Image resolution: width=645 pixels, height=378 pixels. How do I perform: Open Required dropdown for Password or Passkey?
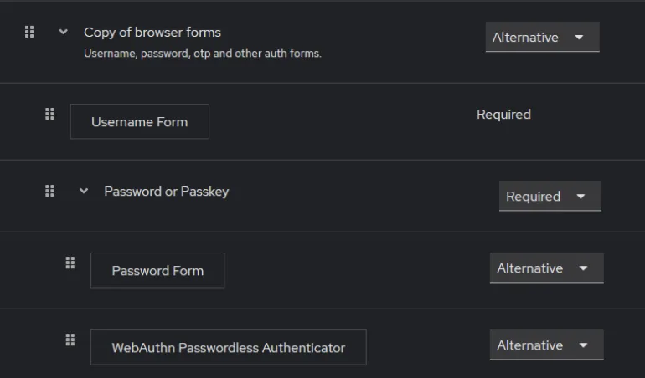point(550,196)
